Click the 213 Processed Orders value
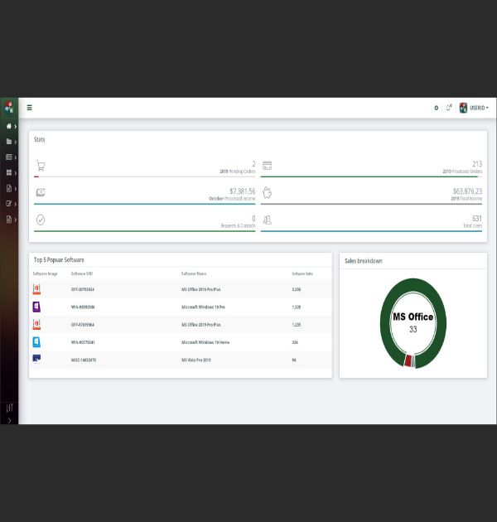The image size is (497, 522). [x=477, y=164]
